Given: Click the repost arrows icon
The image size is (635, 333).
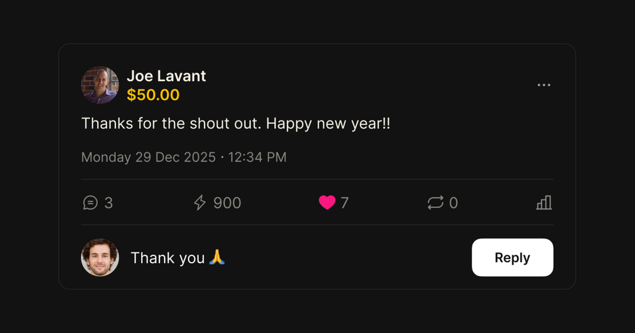Looking at the screenshot, I should [x=435, y=203].
